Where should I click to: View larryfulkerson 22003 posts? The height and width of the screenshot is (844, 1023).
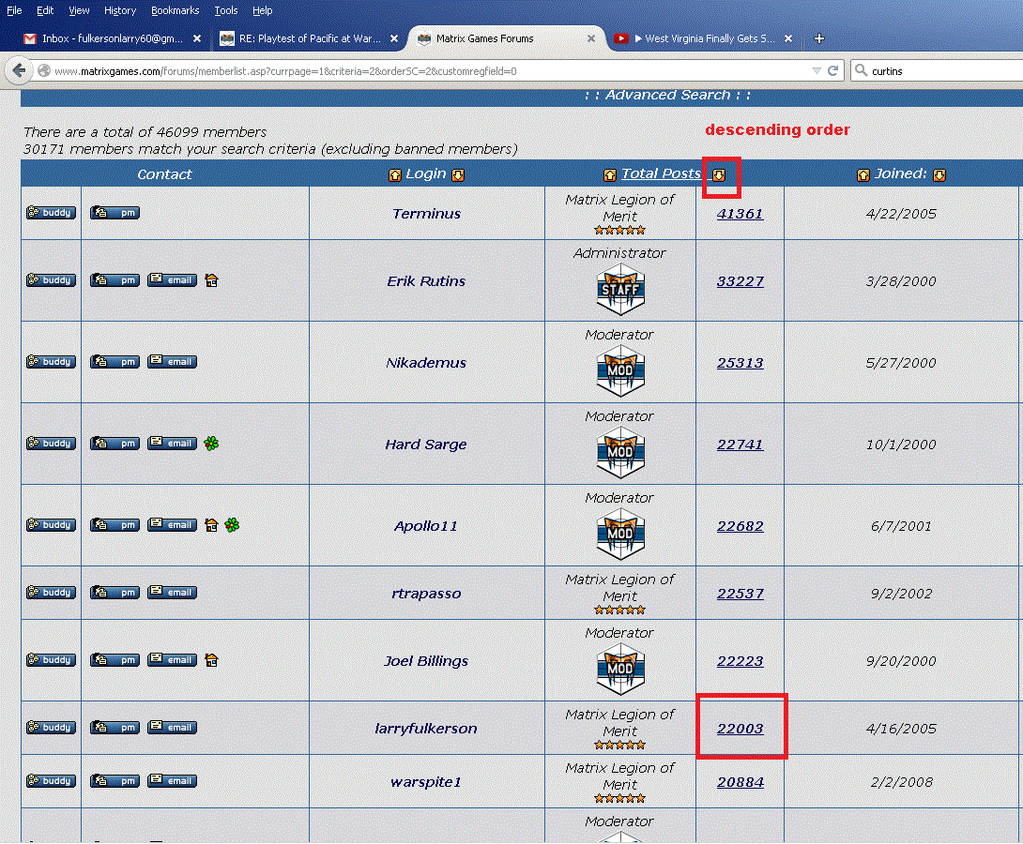coord(740,729)
